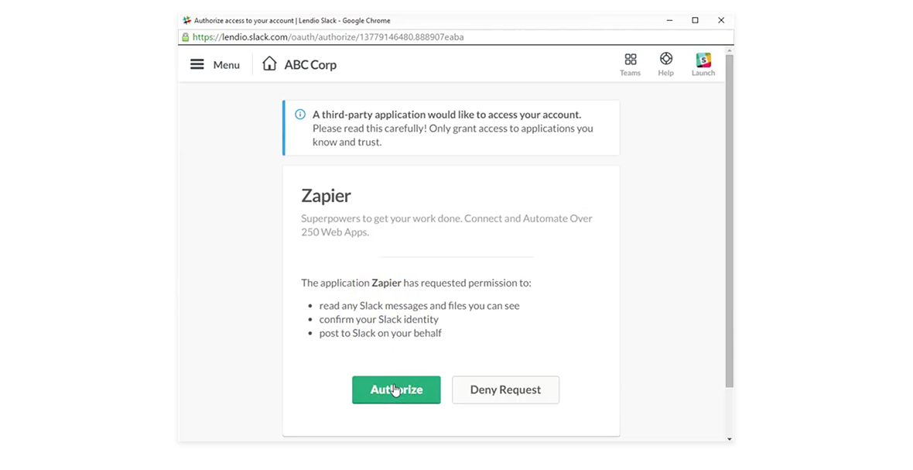Click the green padlock in the address bar
This screenshot has width=913, height=470.
click(x=185, y=36)
